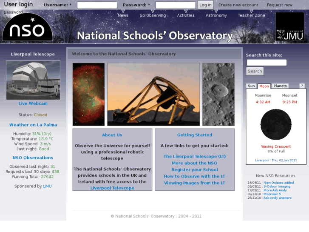Open the LJMU sponsor link
This screenshot has width=309, height=232.
click(47, 186)
